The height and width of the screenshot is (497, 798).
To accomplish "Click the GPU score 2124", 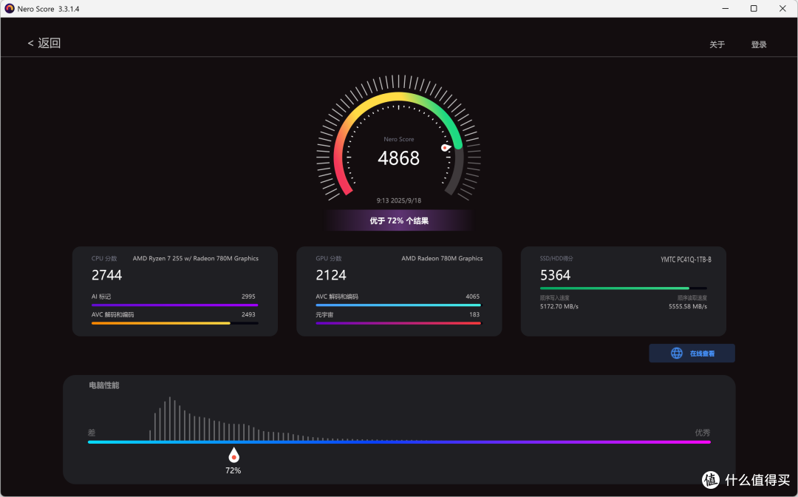I will [x=331, y=275].
